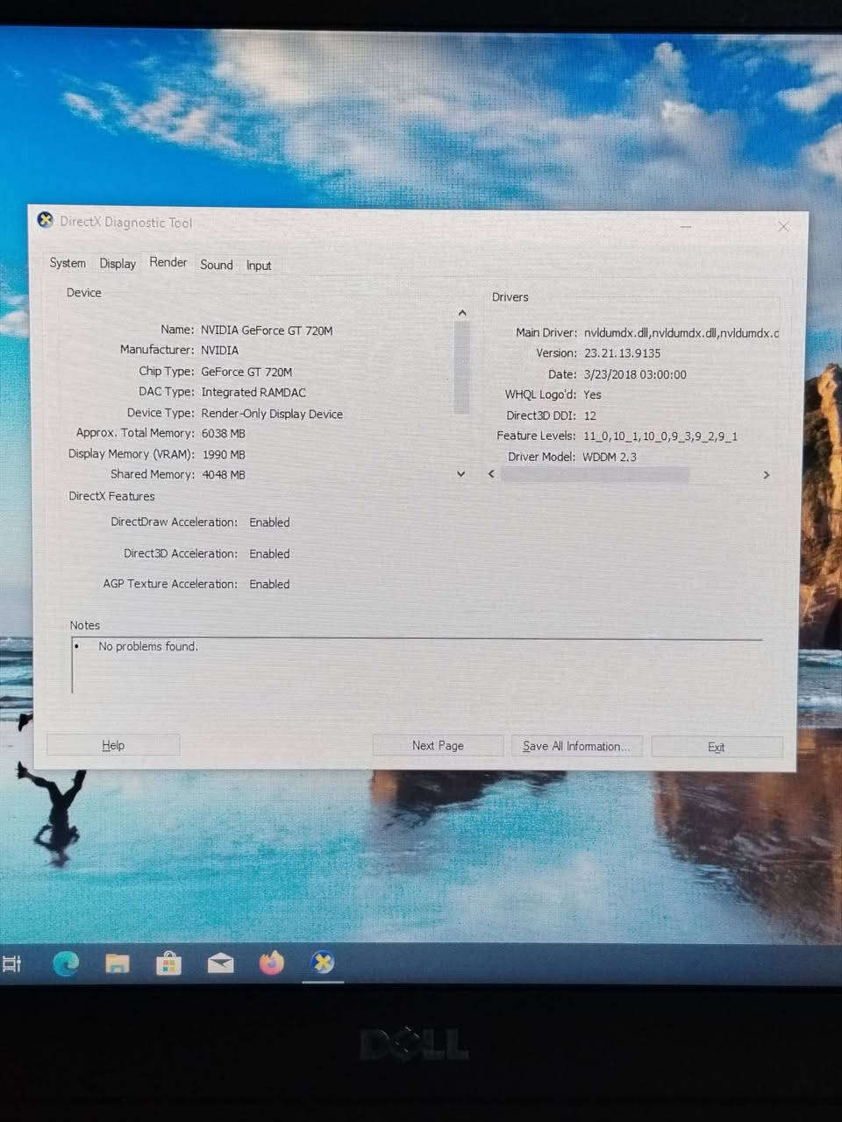Image resolution: width=842 pixels, height=1122 pixels.
Task: Launch Microsoft Store from the taskbar
Action: 168,962
